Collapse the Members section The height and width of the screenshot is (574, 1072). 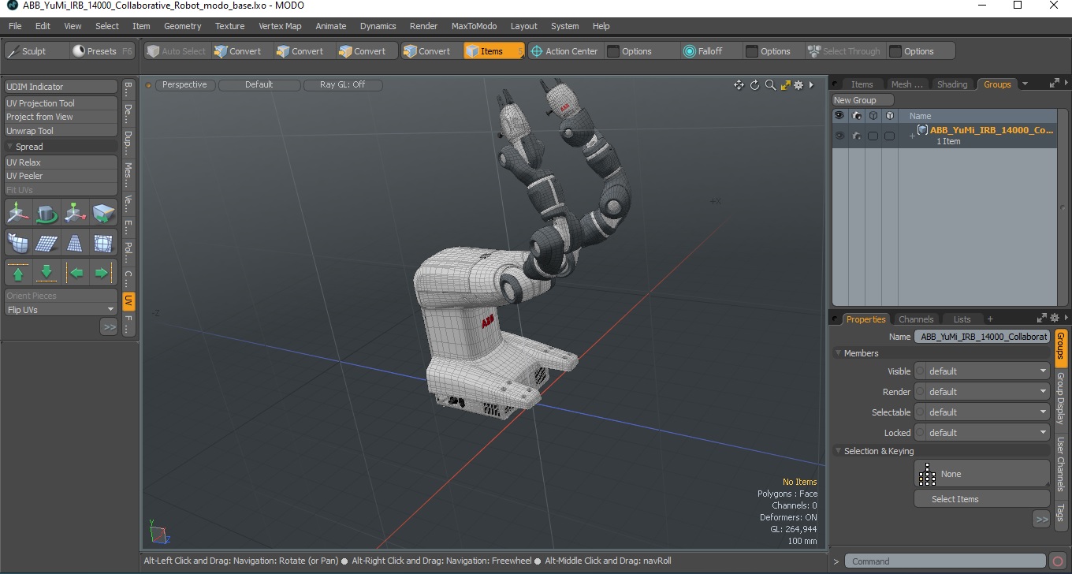coord(839,353)
